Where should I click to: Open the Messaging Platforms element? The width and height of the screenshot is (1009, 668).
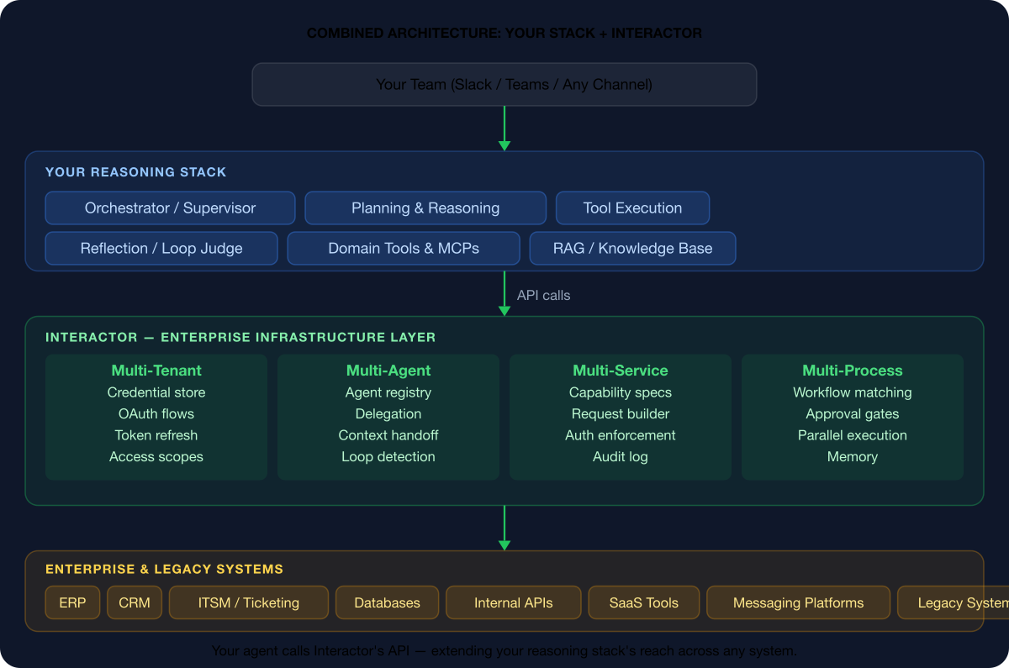(798, 602)
